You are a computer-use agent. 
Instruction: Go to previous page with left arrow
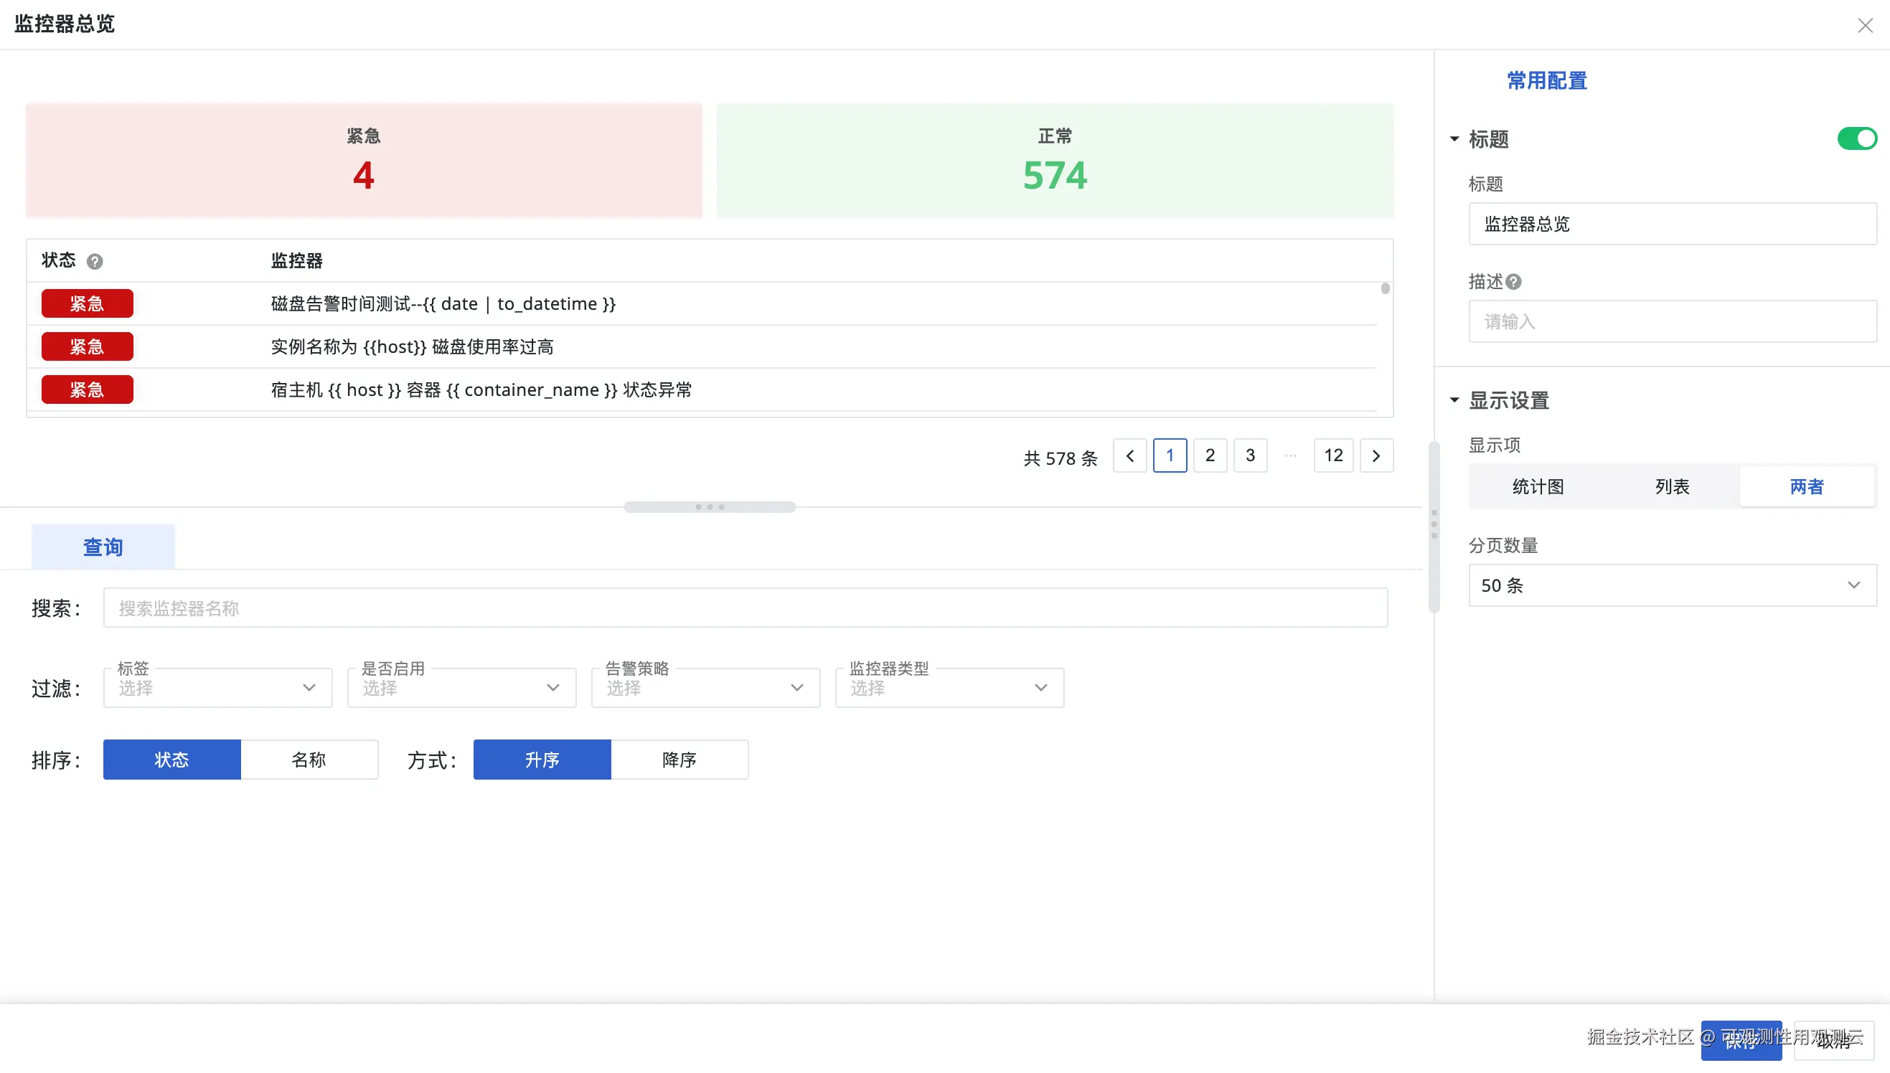click(x=1129, y=455)
